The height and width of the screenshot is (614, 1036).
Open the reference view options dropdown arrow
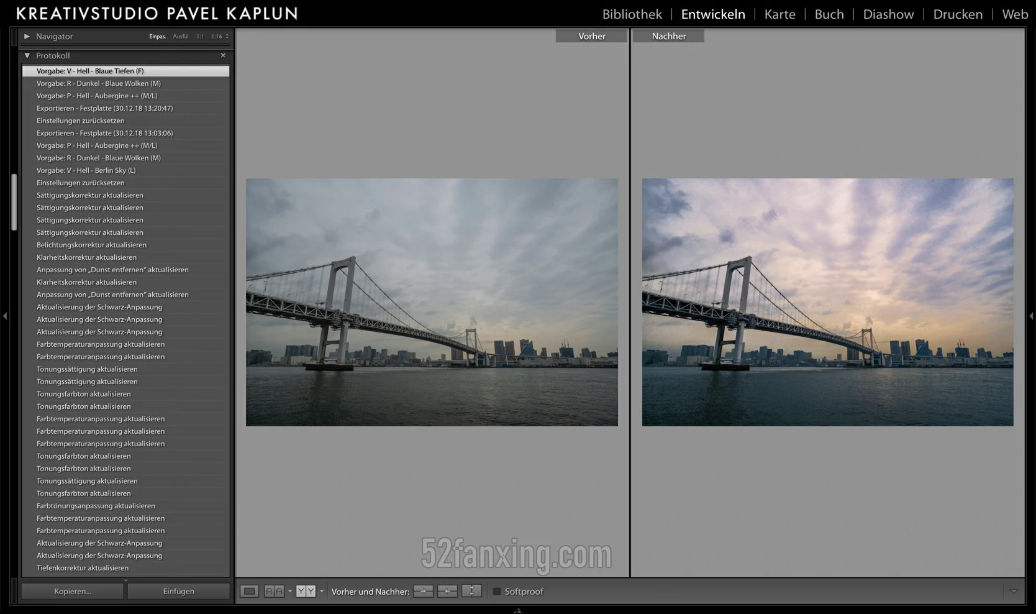[x=290, y=591]
